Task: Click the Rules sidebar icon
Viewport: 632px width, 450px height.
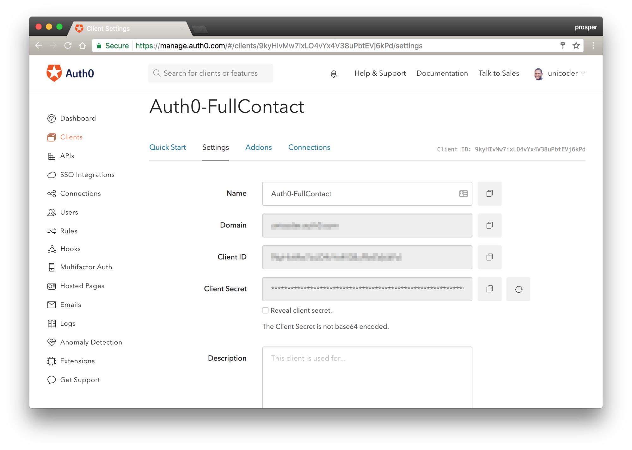Action: coord(52,230)
